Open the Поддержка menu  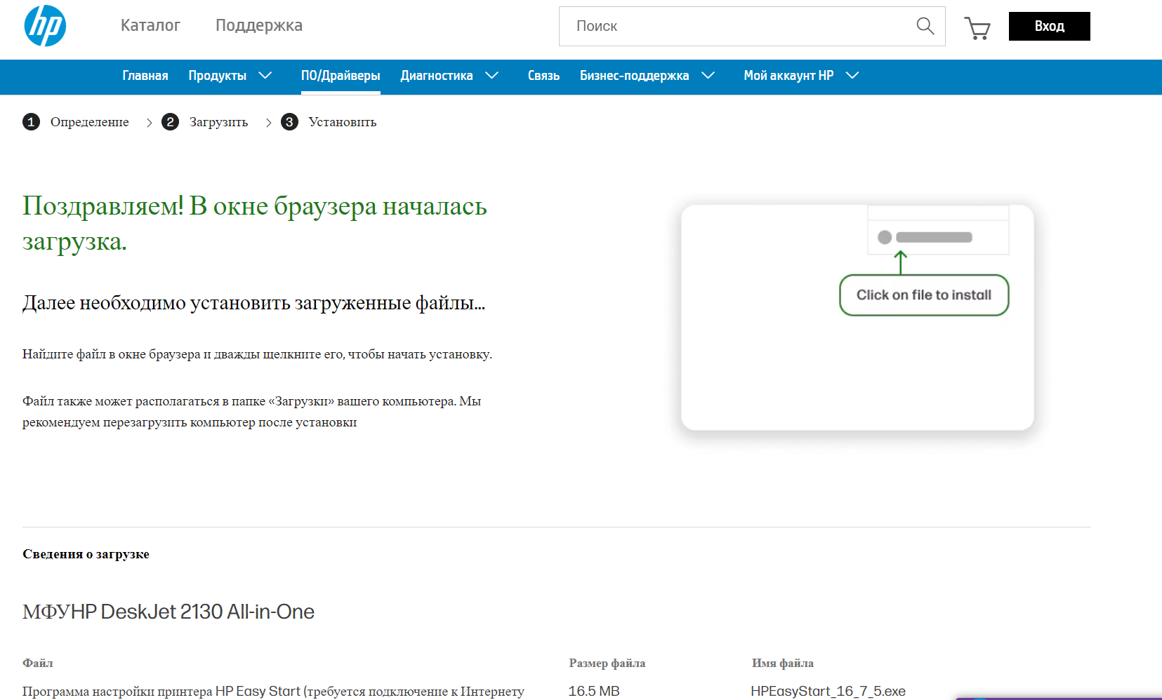(x=259, y=25)
